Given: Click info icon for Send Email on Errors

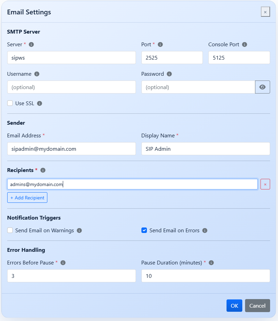Looking at the screenshot, I should click(205, 231).
